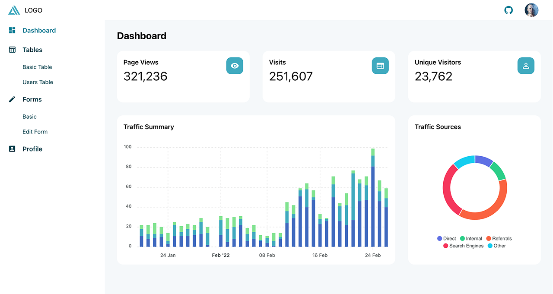
Task: Click the person icon on Unique Visitors
Action: coord(526,66)
